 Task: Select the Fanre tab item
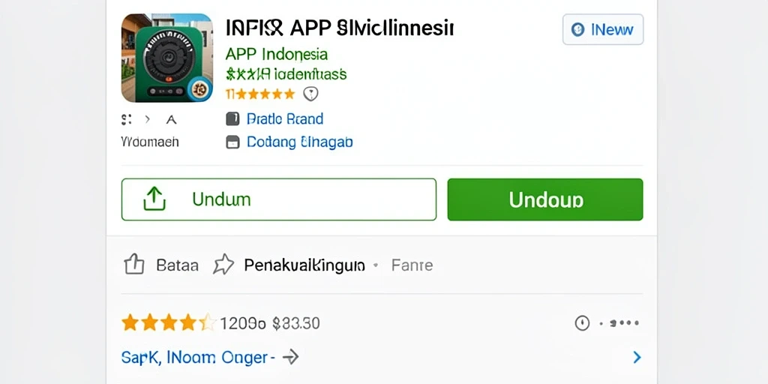pos(412,265)
